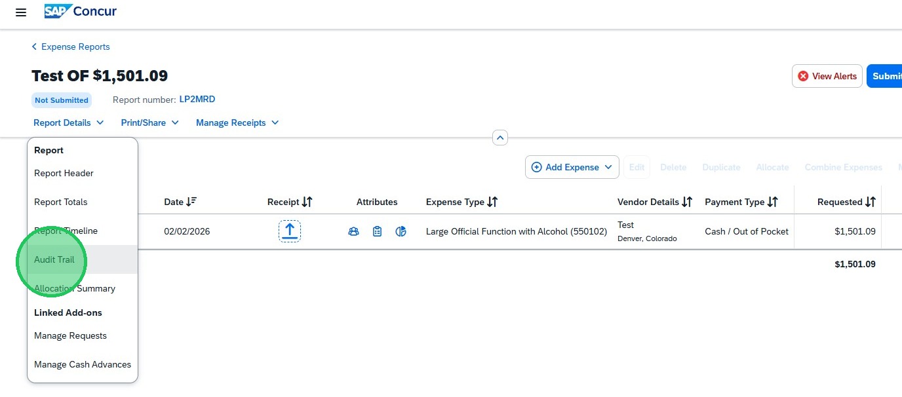902x397 pixels.
Task: Click the itemization clipboard attribute icon
Action: point(377,231)
